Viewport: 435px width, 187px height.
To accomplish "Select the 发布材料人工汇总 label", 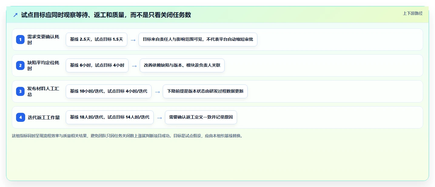I will [x=43, y=91].
